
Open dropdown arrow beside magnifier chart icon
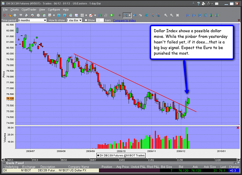pyautogui.click(x=54, y=15)
